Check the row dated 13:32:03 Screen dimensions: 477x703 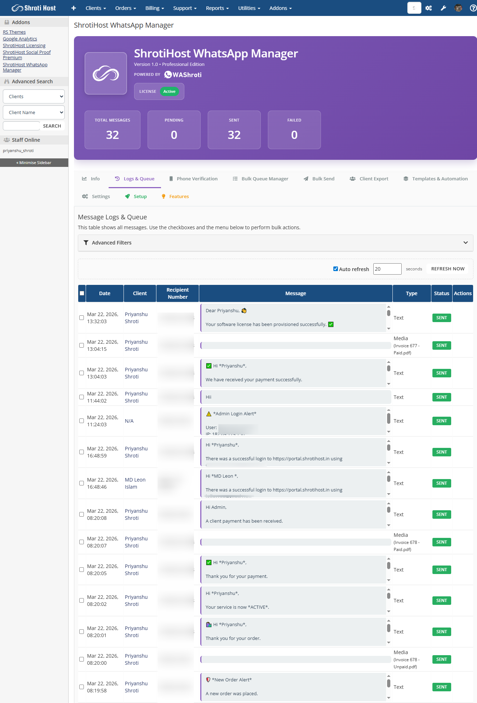[x=82, y=317]
